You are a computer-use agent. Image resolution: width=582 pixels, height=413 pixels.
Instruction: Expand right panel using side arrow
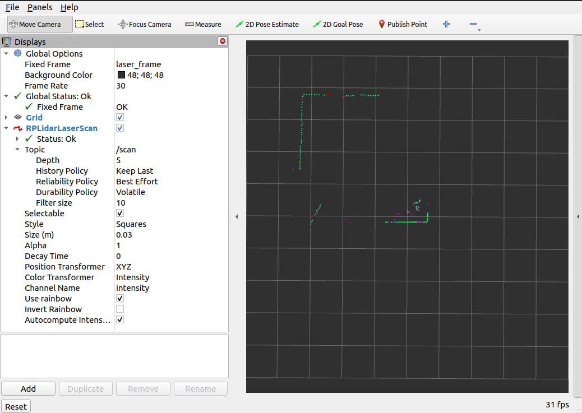point(578,216)
